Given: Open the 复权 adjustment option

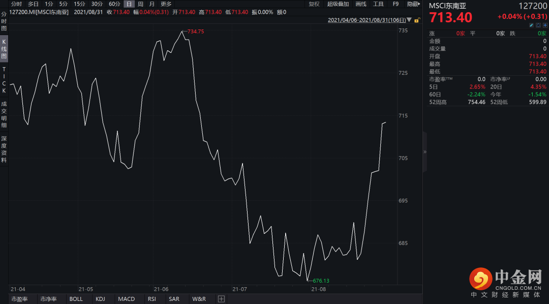Looking at the screenshot, I should click(314, 4).
